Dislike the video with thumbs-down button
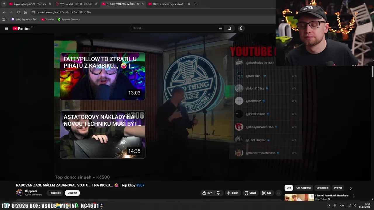 tap(218, 193)
